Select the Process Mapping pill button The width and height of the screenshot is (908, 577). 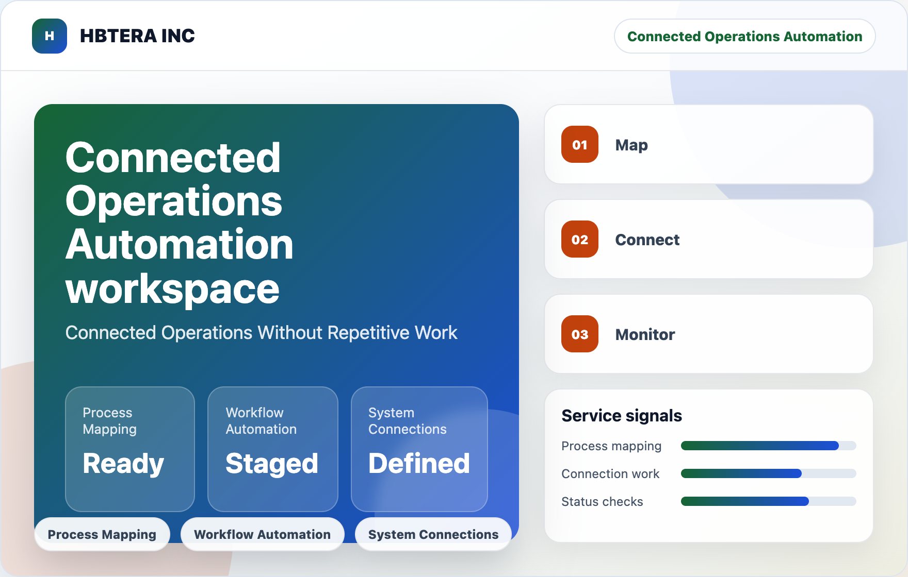(102, 534)
